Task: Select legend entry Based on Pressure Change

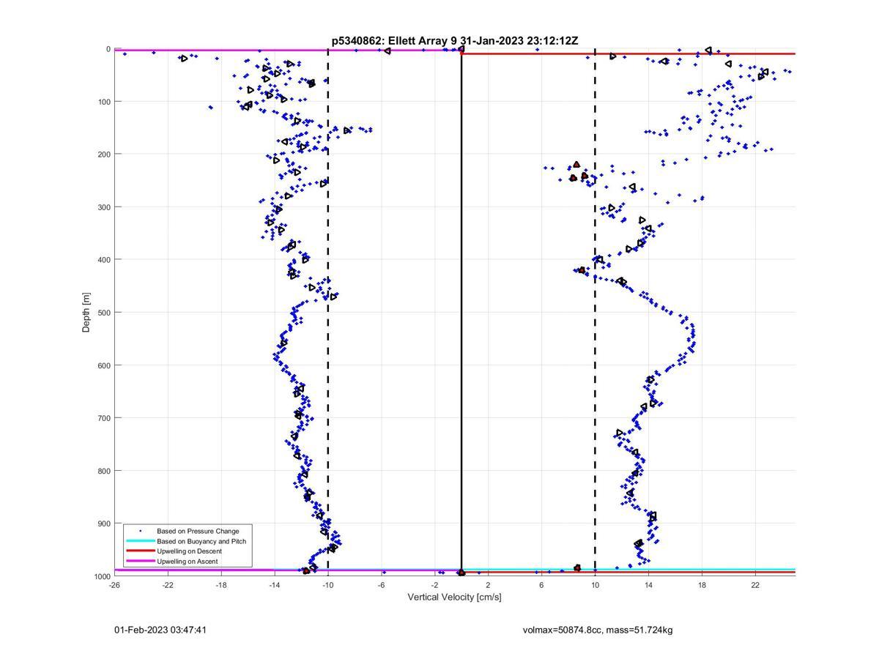Action: (198, 531)
